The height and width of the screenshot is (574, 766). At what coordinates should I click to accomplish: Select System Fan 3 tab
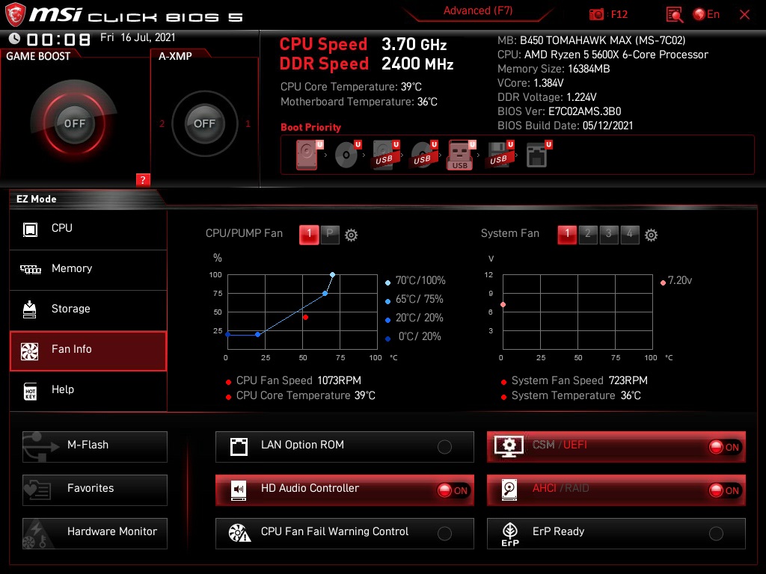point(609,235)
